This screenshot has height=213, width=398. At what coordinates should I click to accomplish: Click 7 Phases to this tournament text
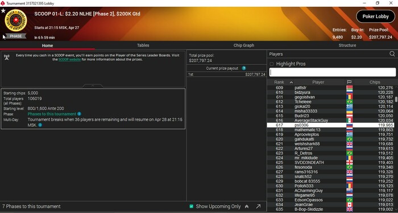point(31,206)
